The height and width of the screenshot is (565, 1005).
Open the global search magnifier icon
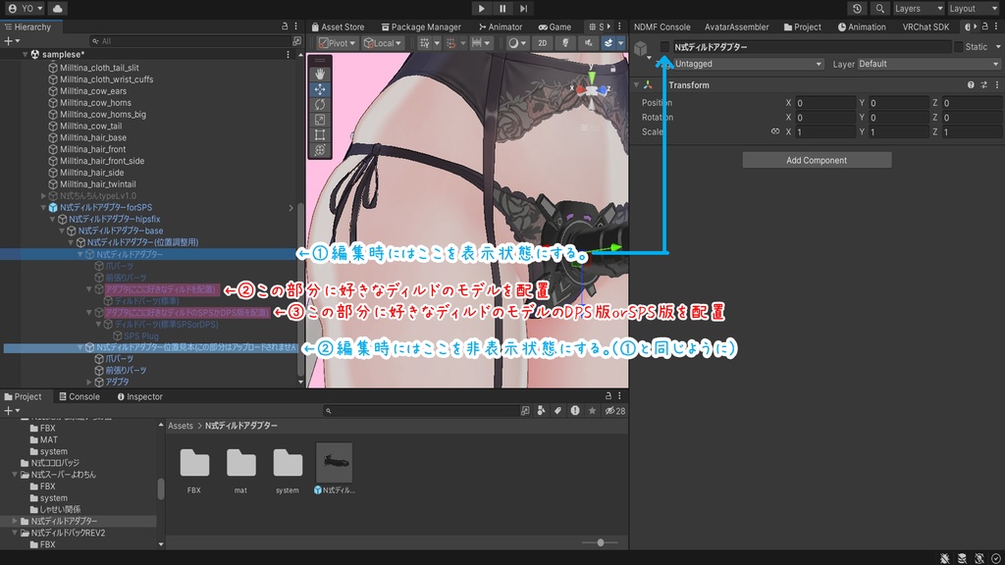[x=880, y=8]
